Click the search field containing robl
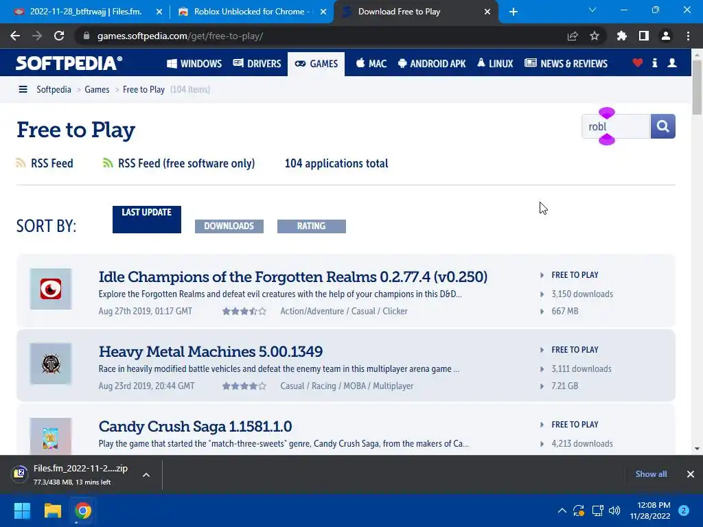The height and width of the screenshot is (527, 703). tap(616, 126)
